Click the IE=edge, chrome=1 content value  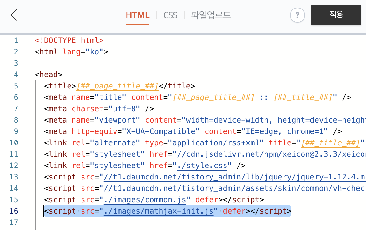pos(284,132)
